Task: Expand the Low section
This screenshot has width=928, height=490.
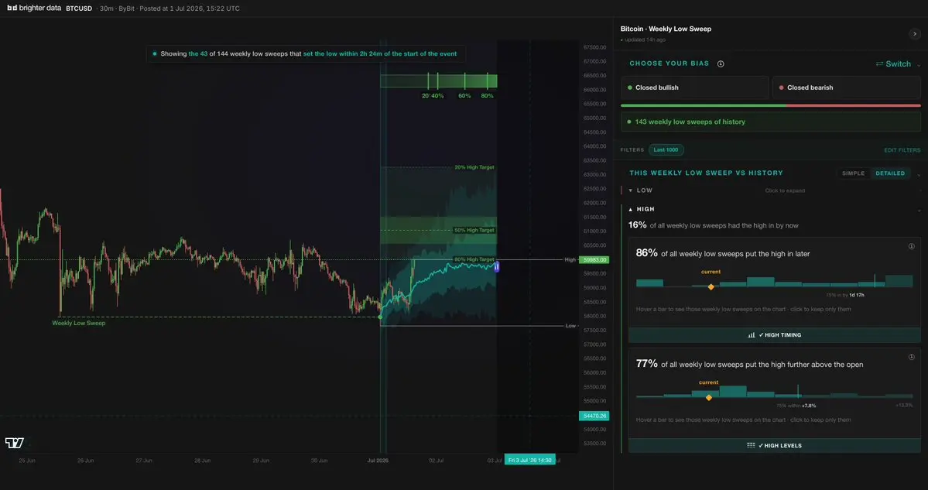Action: pos(640,190)
